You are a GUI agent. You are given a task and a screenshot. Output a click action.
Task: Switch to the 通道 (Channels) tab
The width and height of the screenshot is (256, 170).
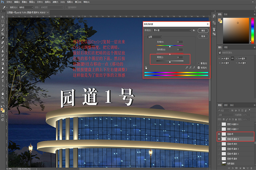point(226,105)
